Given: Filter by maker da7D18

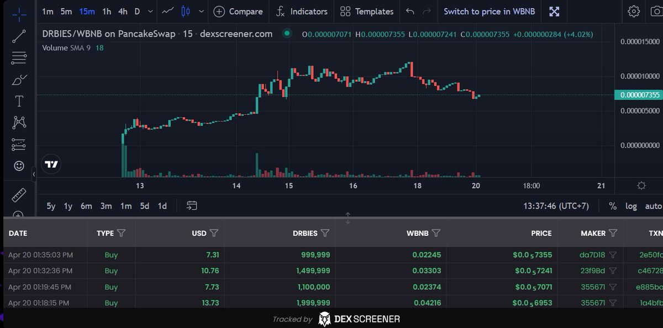Looking at the screenshot, I should 612,255.
